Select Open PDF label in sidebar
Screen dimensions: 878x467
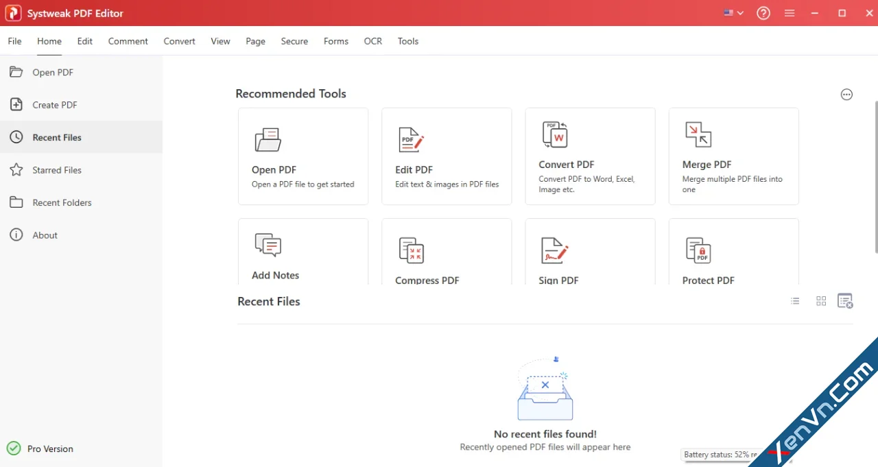(53, 72)
